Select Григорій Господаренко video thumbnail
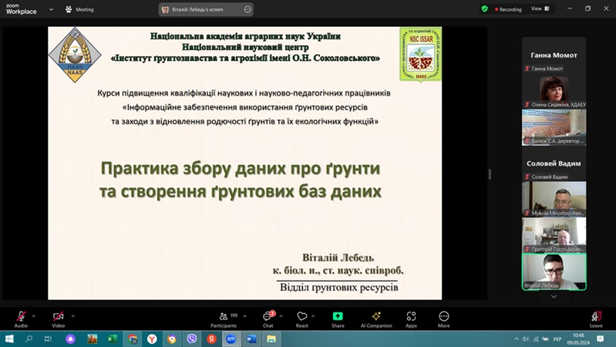Image resolution: width=616 pixels, height=347 pixels. tap(554, 235)
